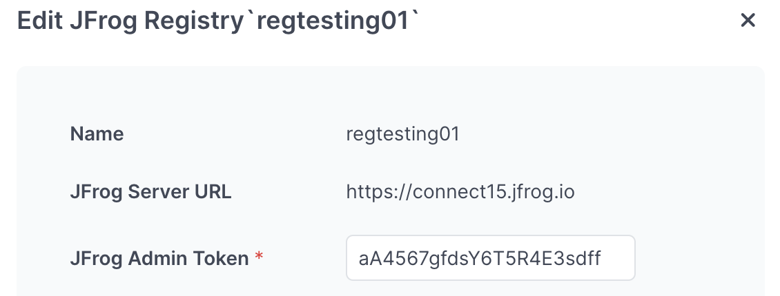Image resolution: width=780 pixels, height=296 pixels.
Task: Click the JFrog Admin Token label
Action: click(x=159, y=258)
